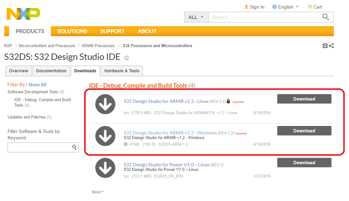The height and width of the screenshot is (201, 349).
Task: Click the Sign In link
Action: tap(257, 7)
